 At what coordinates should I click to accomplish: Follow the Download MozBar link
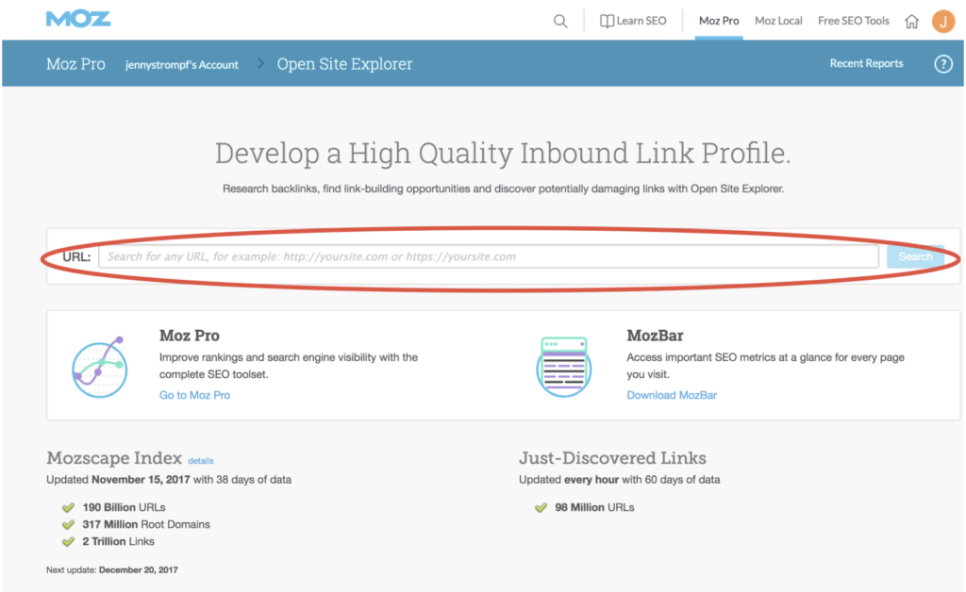(672, 395)
